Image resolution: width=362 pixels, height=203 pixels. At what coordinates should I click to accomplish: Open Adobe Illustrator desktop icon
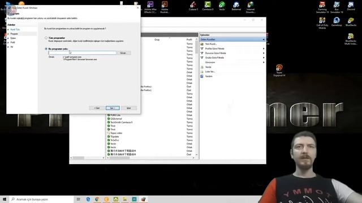[165, 7]
